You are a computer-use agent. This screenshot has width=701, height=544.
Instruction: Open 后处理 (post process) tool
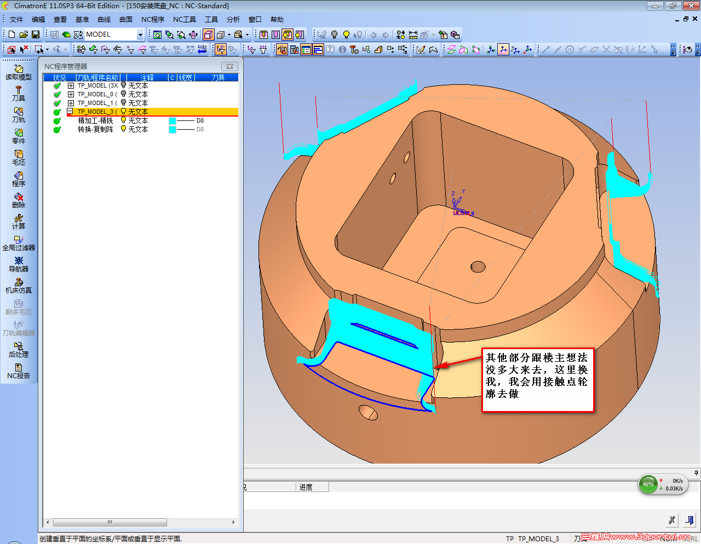(x=19, y=350)
